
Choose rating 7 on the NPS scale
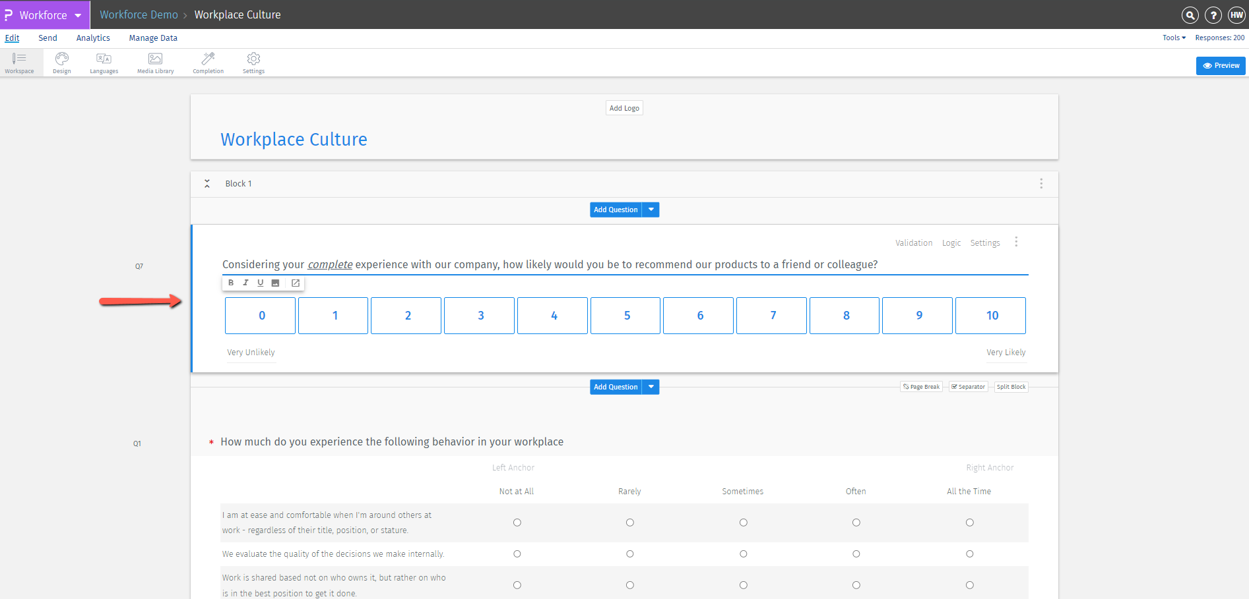(771, 316)
